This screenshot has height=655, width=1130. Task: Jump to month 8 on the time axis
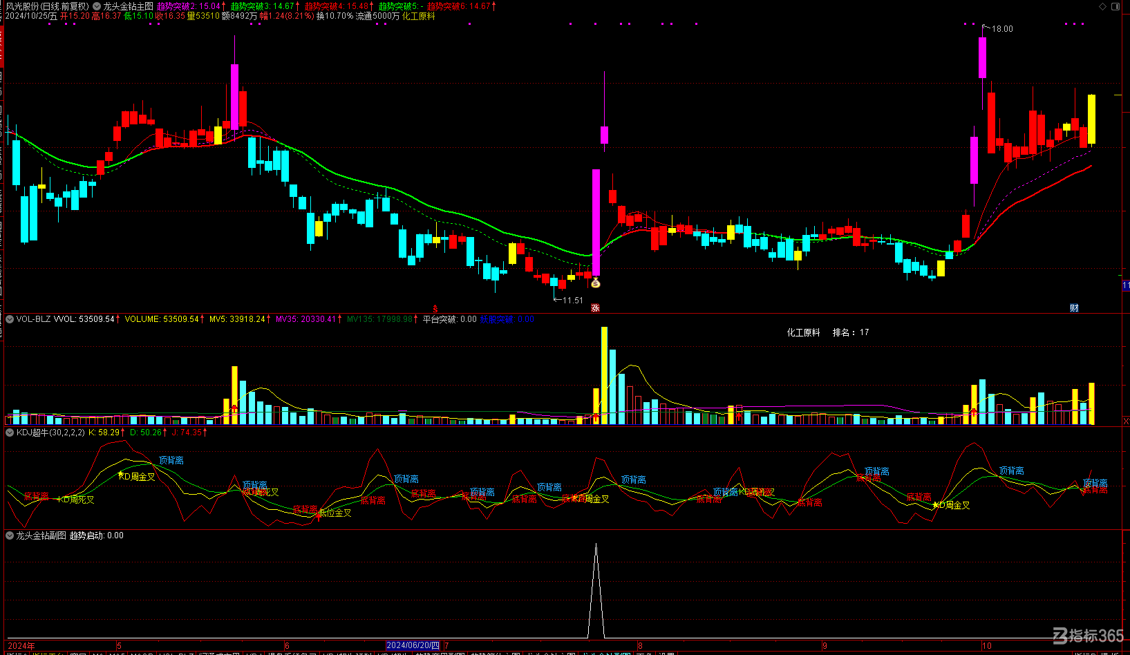coord(640,646)
